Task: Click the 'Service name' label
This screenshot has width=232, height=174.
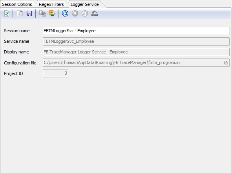Action: click(16, 41)
